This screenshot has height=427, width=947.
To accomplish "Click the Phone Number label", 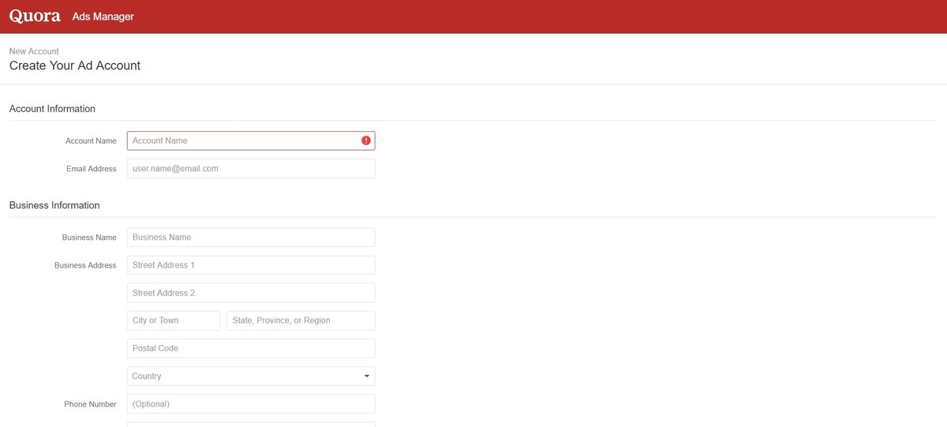I will 90,403.
